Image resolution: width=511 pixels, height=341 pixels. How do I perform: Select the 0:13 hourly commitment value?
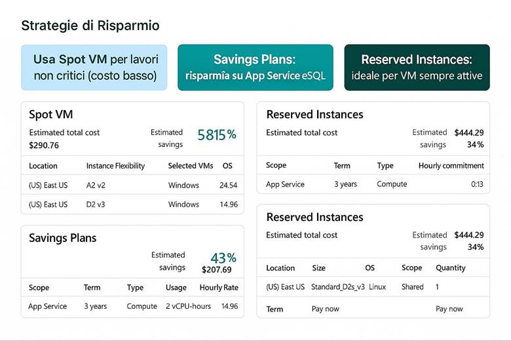coord(477,184)
